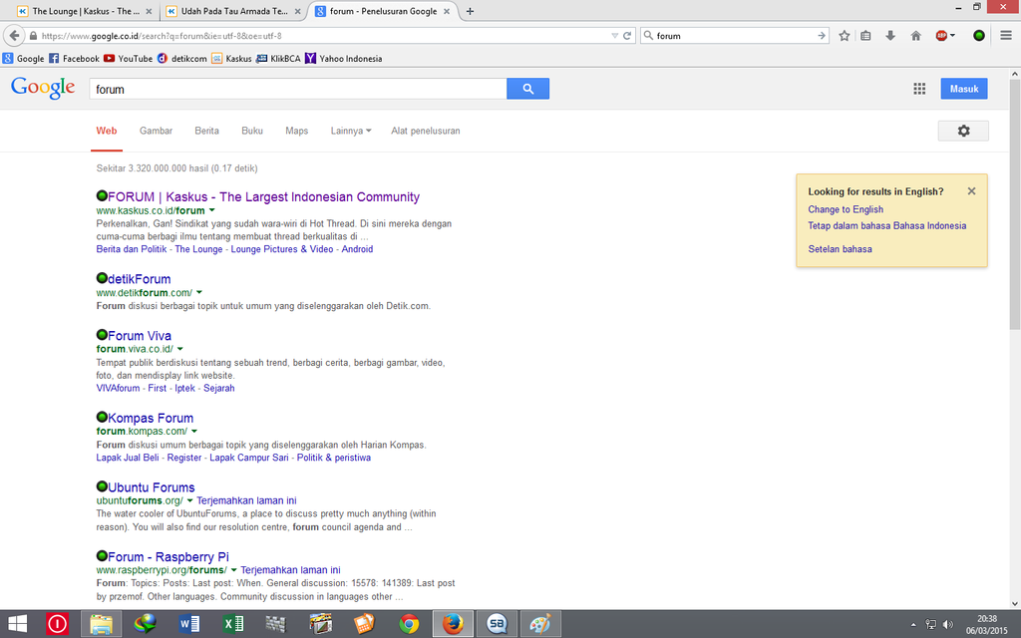Select the Web search tab
This screenshot has width=1021, height=638.
pyautogui.click(x=106, y=131)
